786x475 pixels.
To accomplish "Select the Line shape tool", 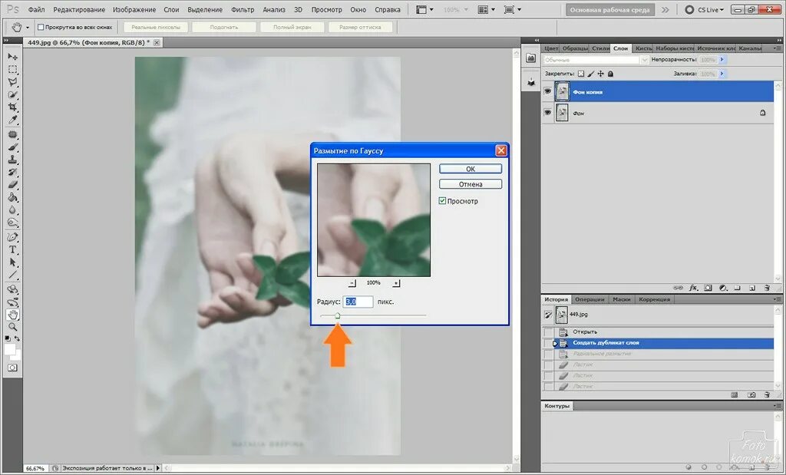I will [12, 275].
